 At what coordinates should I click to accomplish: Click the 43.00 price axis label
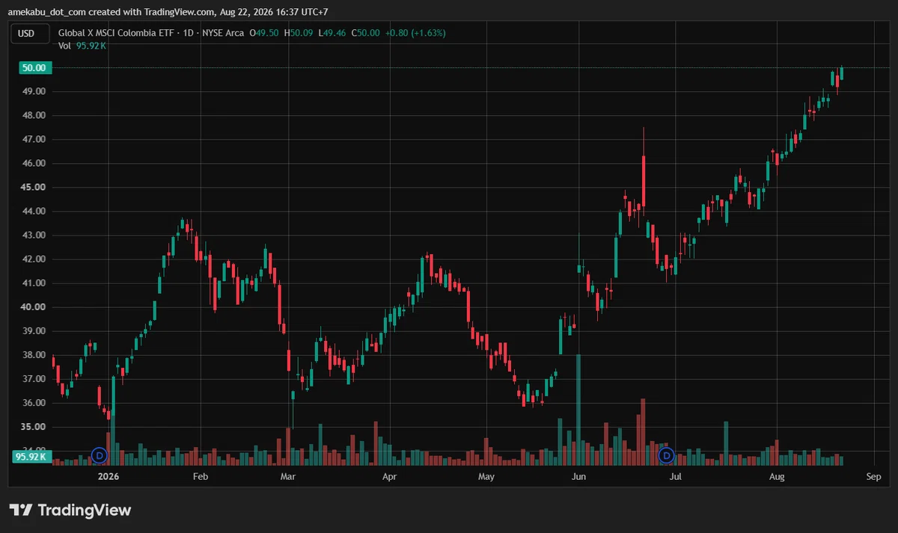click(x=34, y=235)
